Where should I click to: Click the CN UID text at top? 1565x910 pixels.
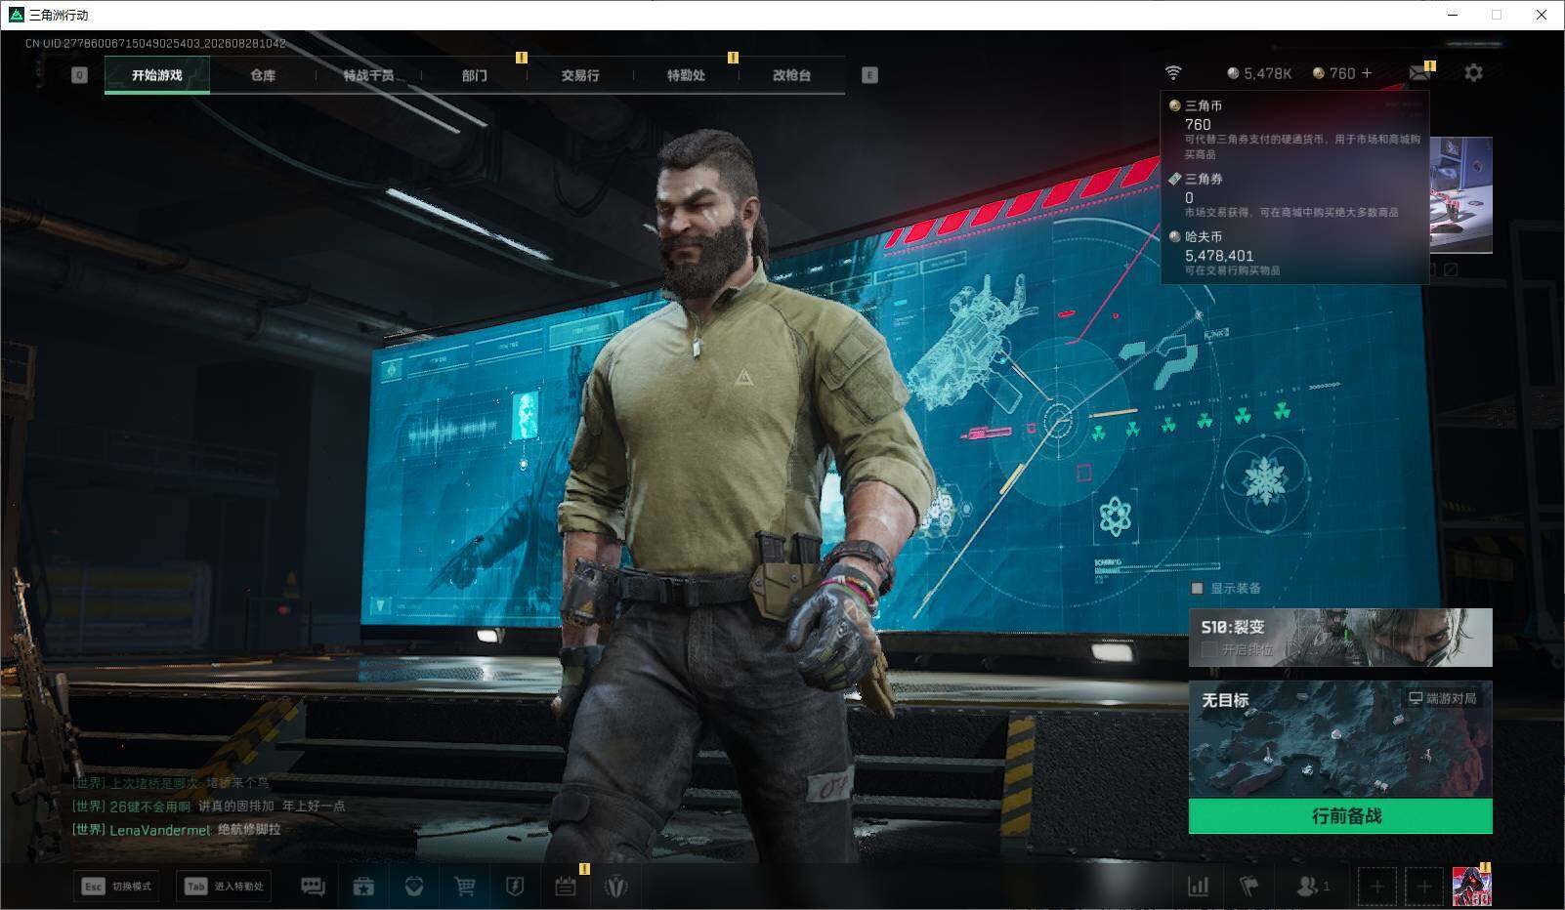156,44
